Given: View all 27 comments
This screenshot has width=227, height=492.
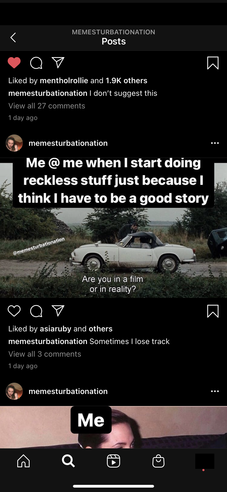Looking at the screenshot, I should (x=47, y=106).
